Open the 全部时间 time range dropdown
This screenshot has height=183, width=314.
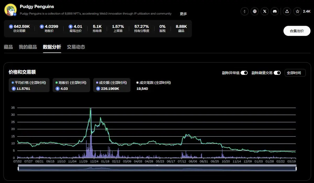tap(295, 73)
